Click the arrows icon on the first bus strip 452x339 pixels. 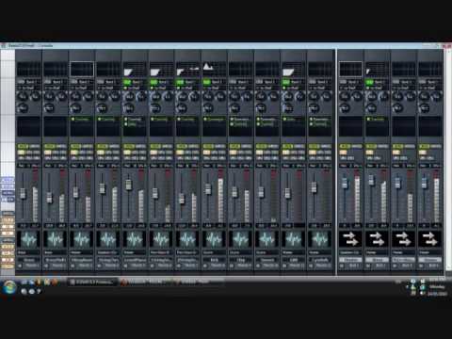[350, 239]
